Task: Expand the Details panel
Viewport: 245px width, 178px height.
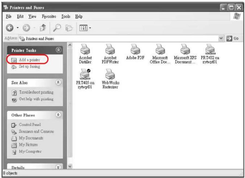Action: pyautogui.click(x=58, y=167)
